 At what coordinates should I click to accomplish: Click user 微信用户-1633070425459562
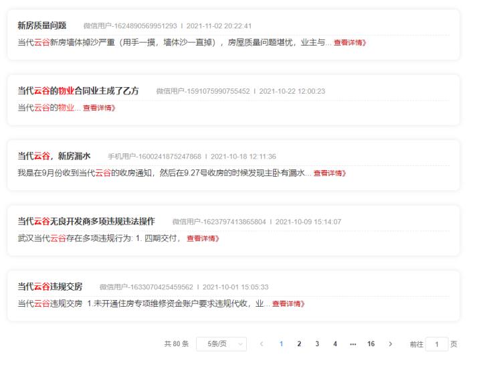(146, 287)
